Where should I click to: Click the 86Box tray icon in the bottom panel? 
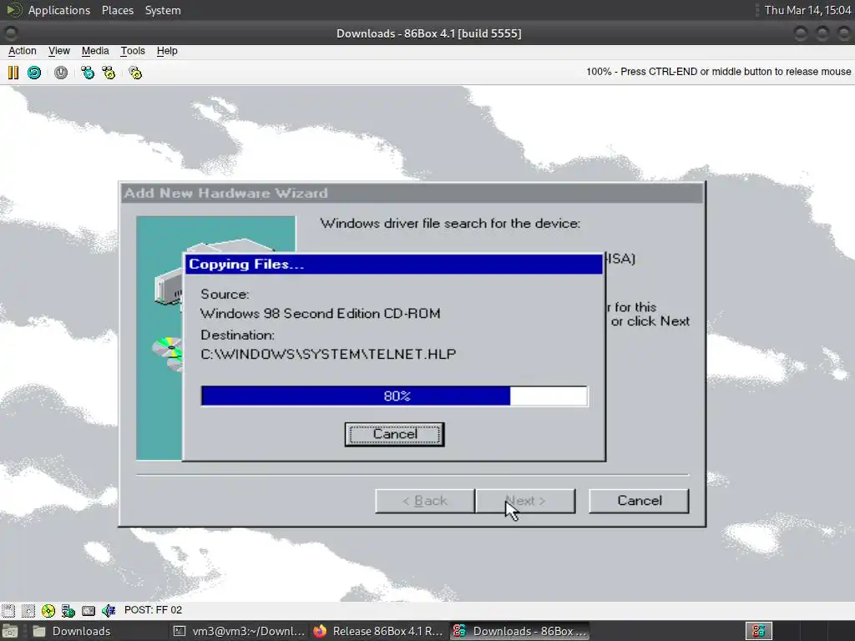coord(758,631)
